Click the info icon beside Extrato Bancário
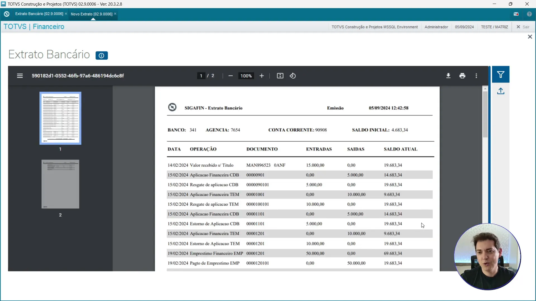The width and height of the screenshot is (536, 301). point(102,55)
